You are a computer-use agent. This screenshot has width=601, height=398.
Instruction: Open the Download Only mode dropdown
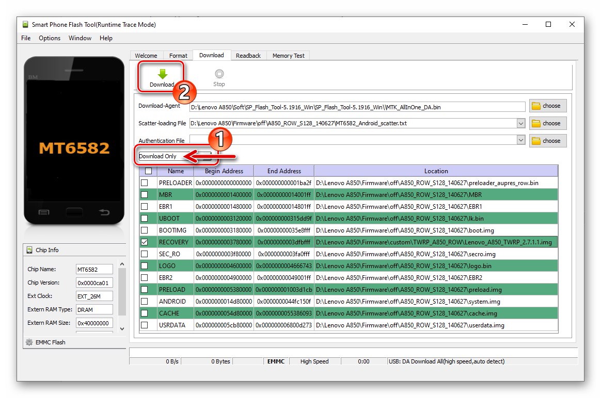tap(175, 156)
